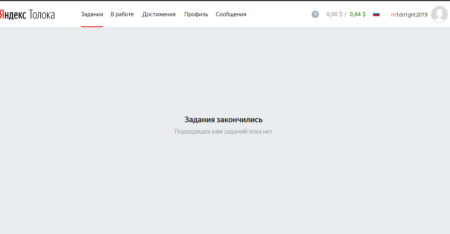This screenshot has height=234, width=450.
Task: Click the Толока wordmark in the header
Action: [42, 15]
